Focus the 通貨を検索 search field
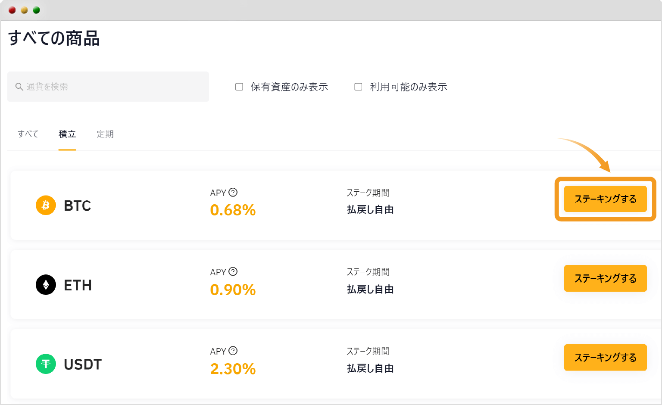The height and width of the screenshot is (405, 662). (108, 87)
